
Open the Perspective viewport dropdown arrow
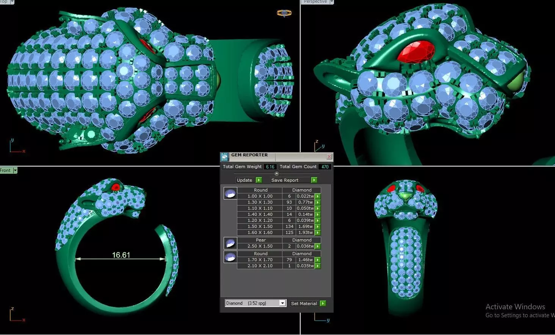(332, 2)
